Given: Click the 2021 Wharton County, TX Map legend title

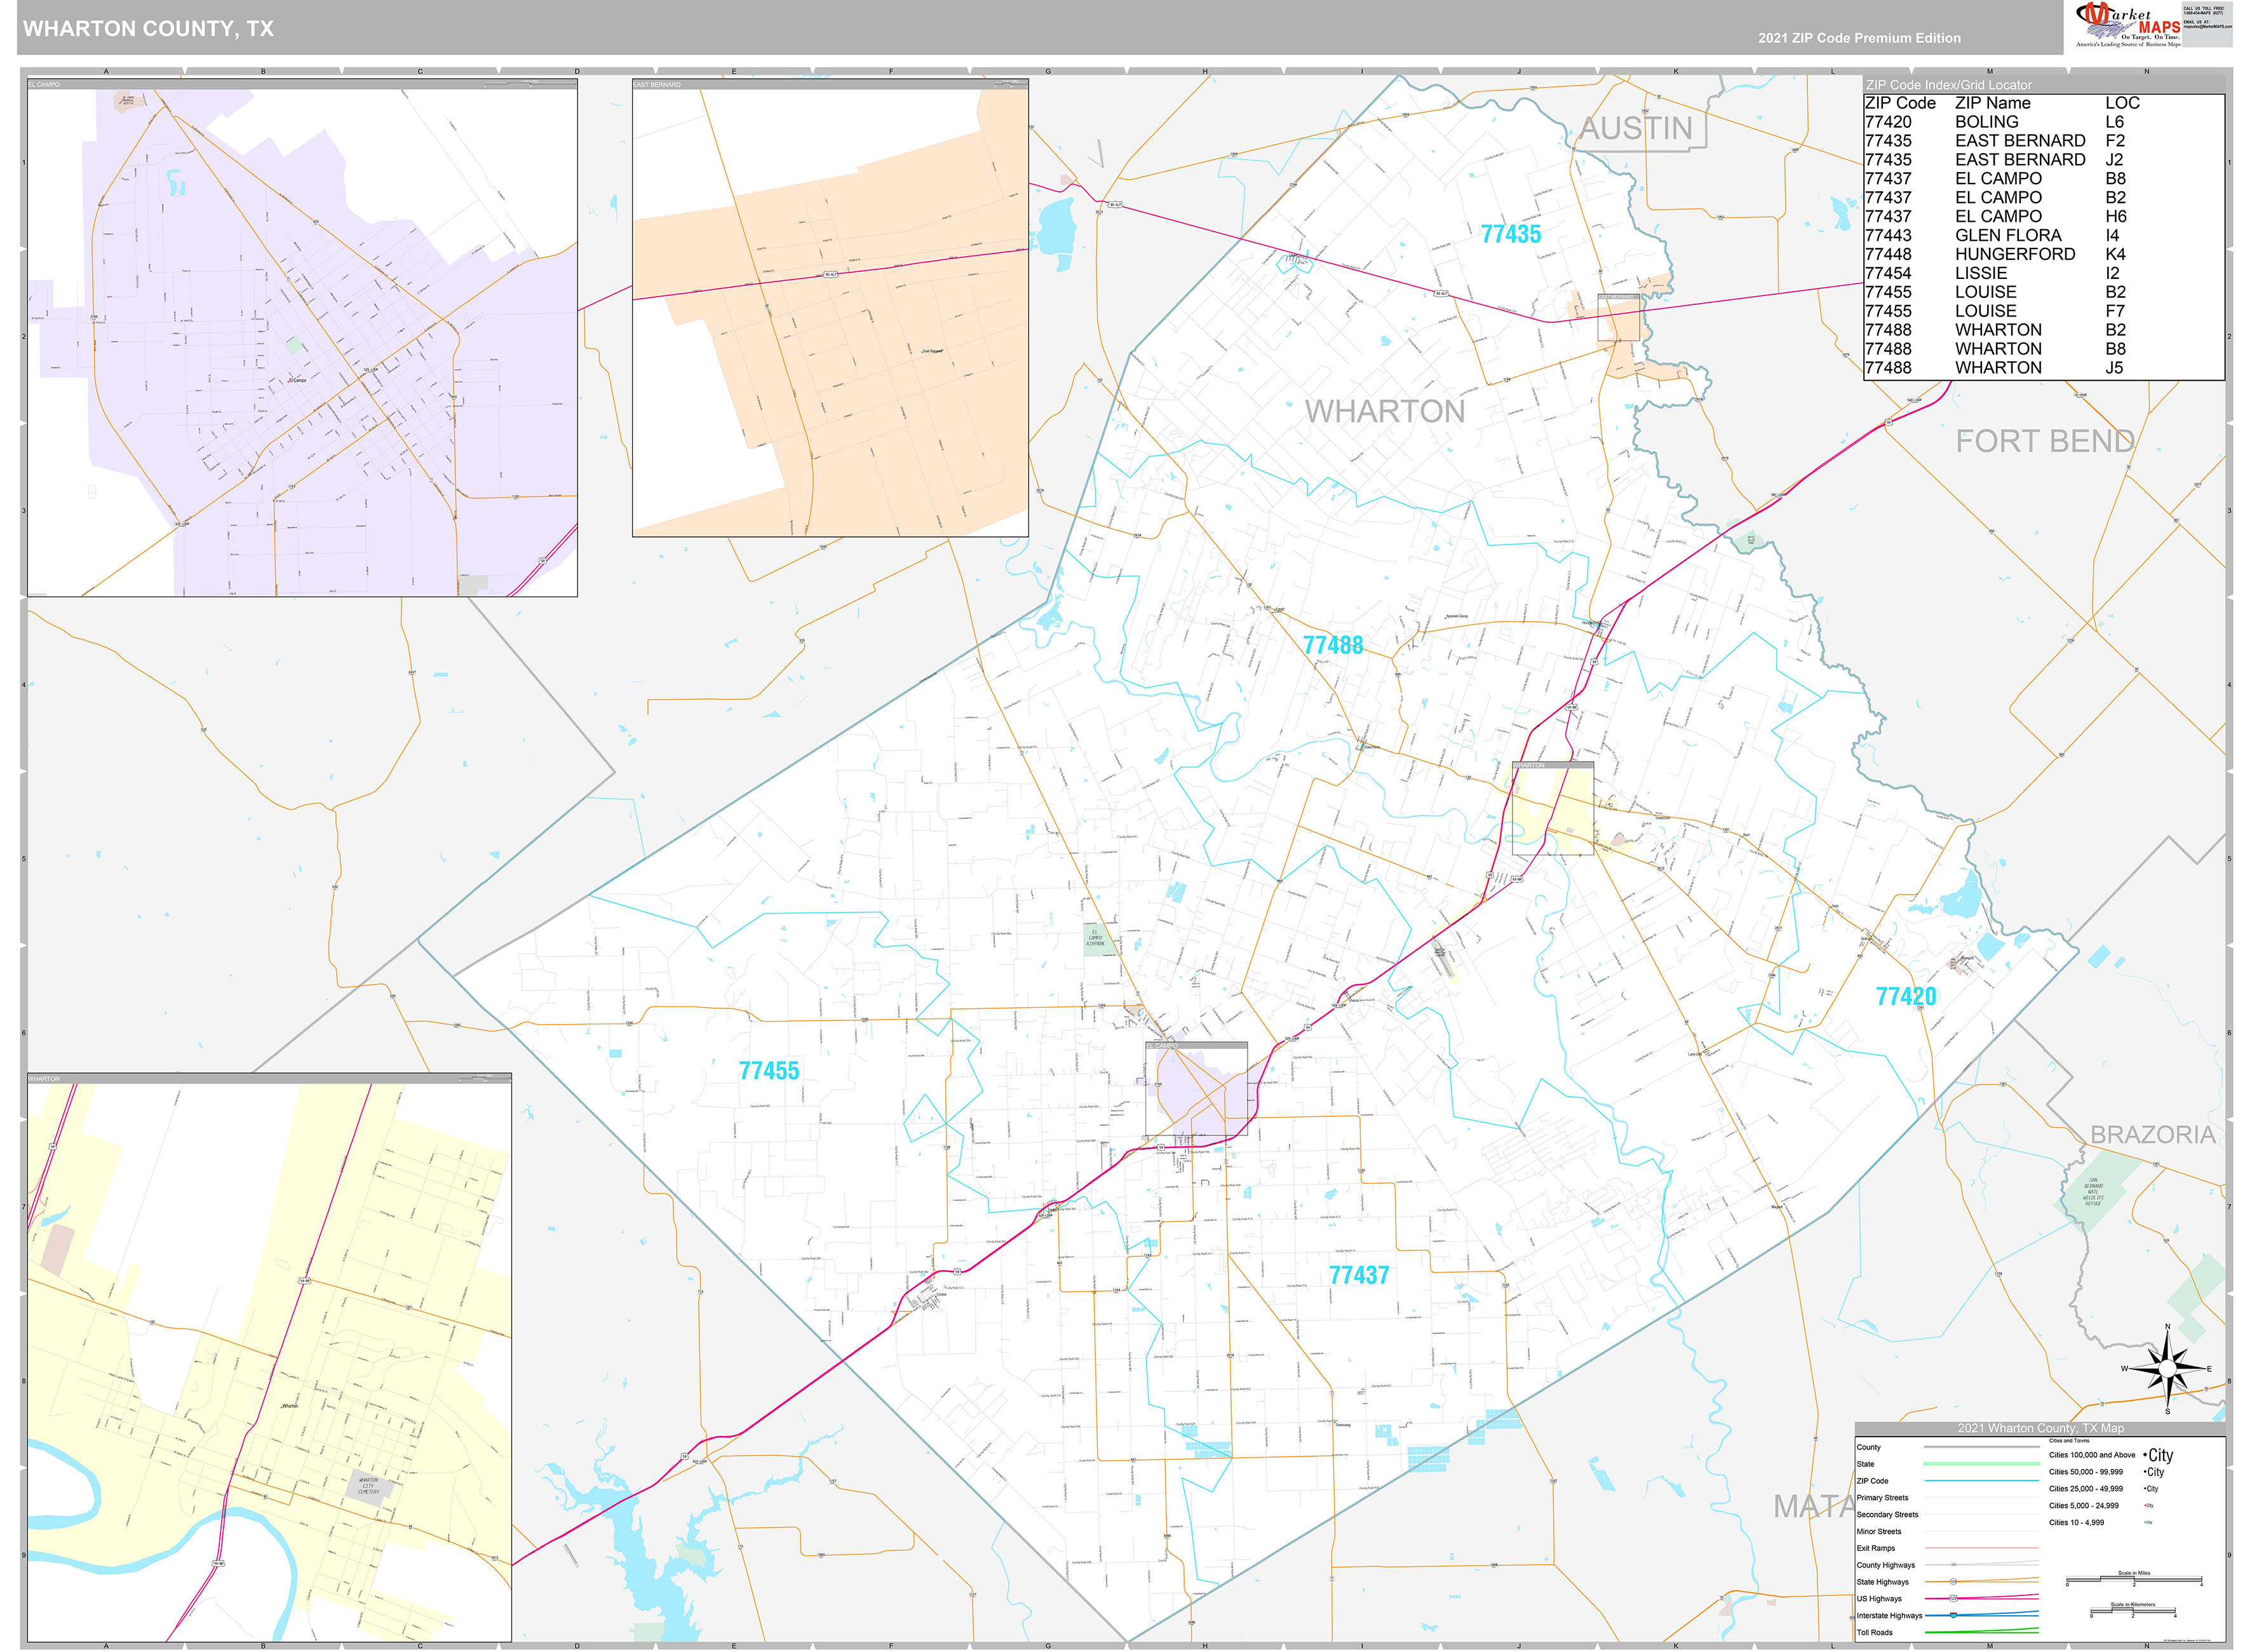Looking at the screenshot, I should point(2040,1428).
